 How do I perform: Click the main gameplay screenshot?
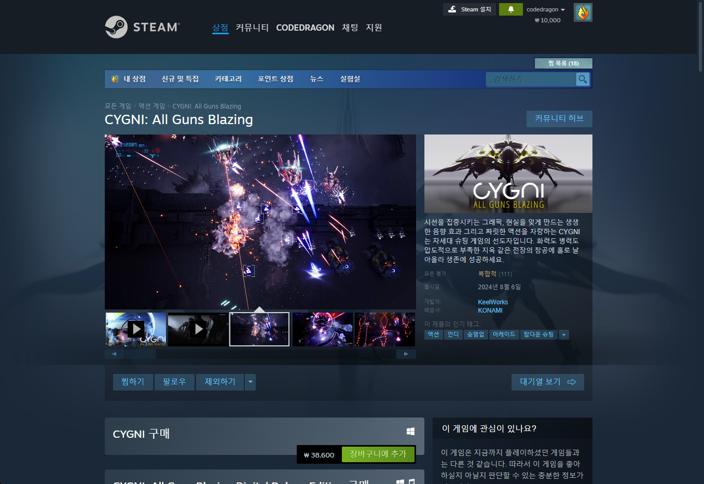[x=260, y=222]
